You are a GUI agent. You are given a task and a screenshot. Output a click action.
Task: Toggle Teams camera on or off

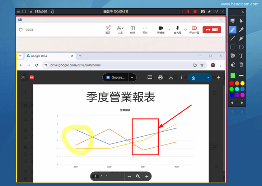(161, 30)
